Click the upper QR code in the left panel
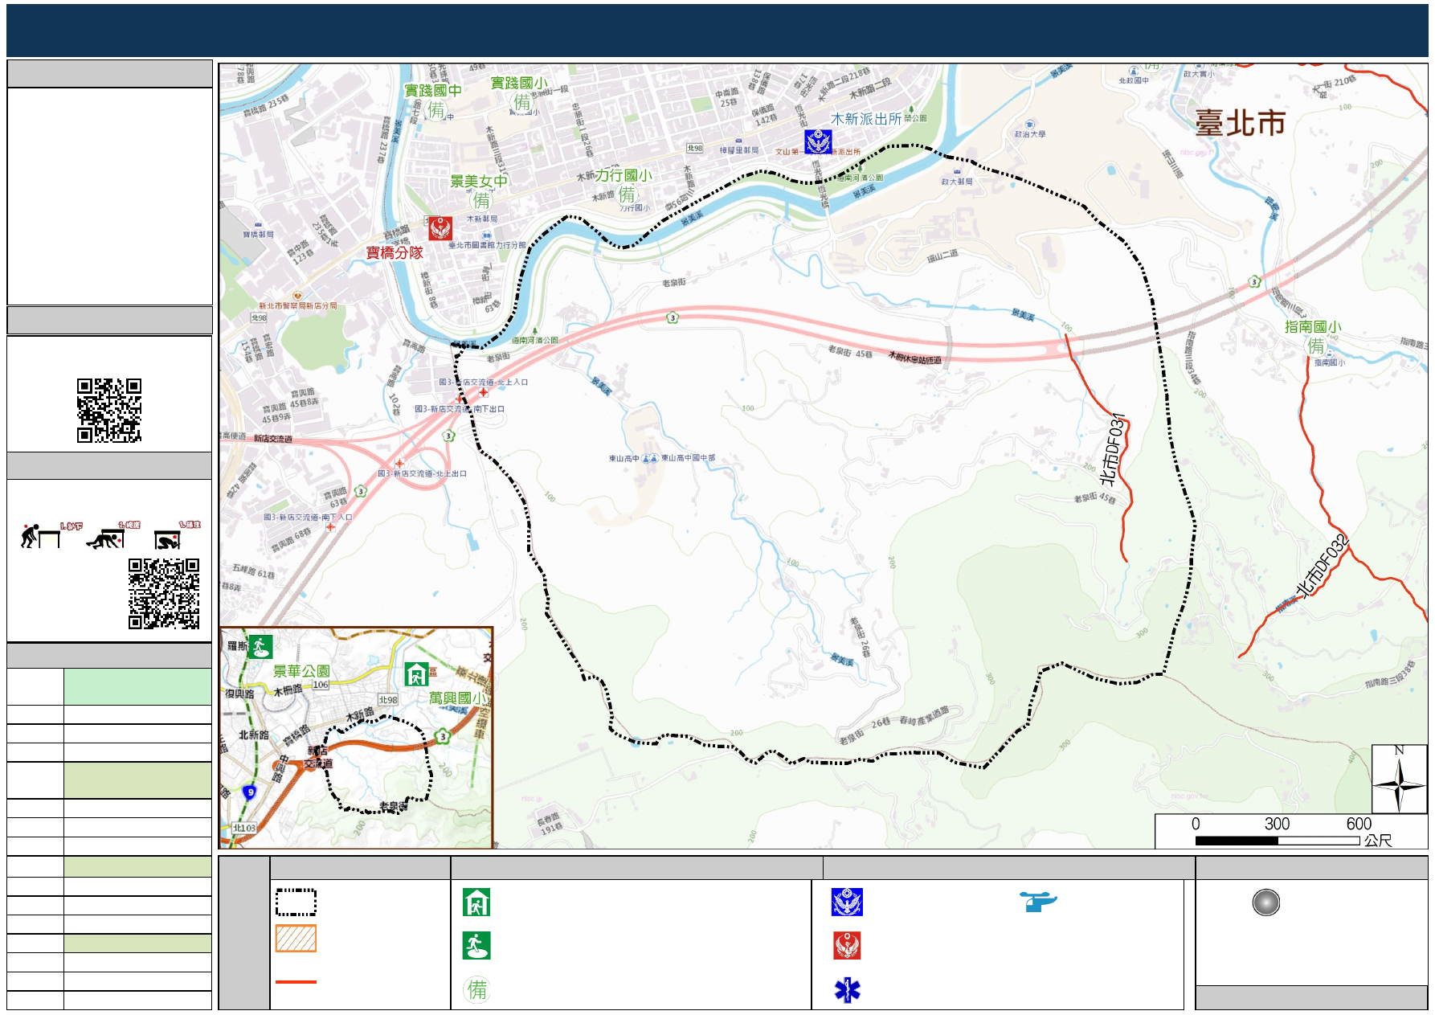This screenshot has width=1435, height=1015. (x=109, y=411)
